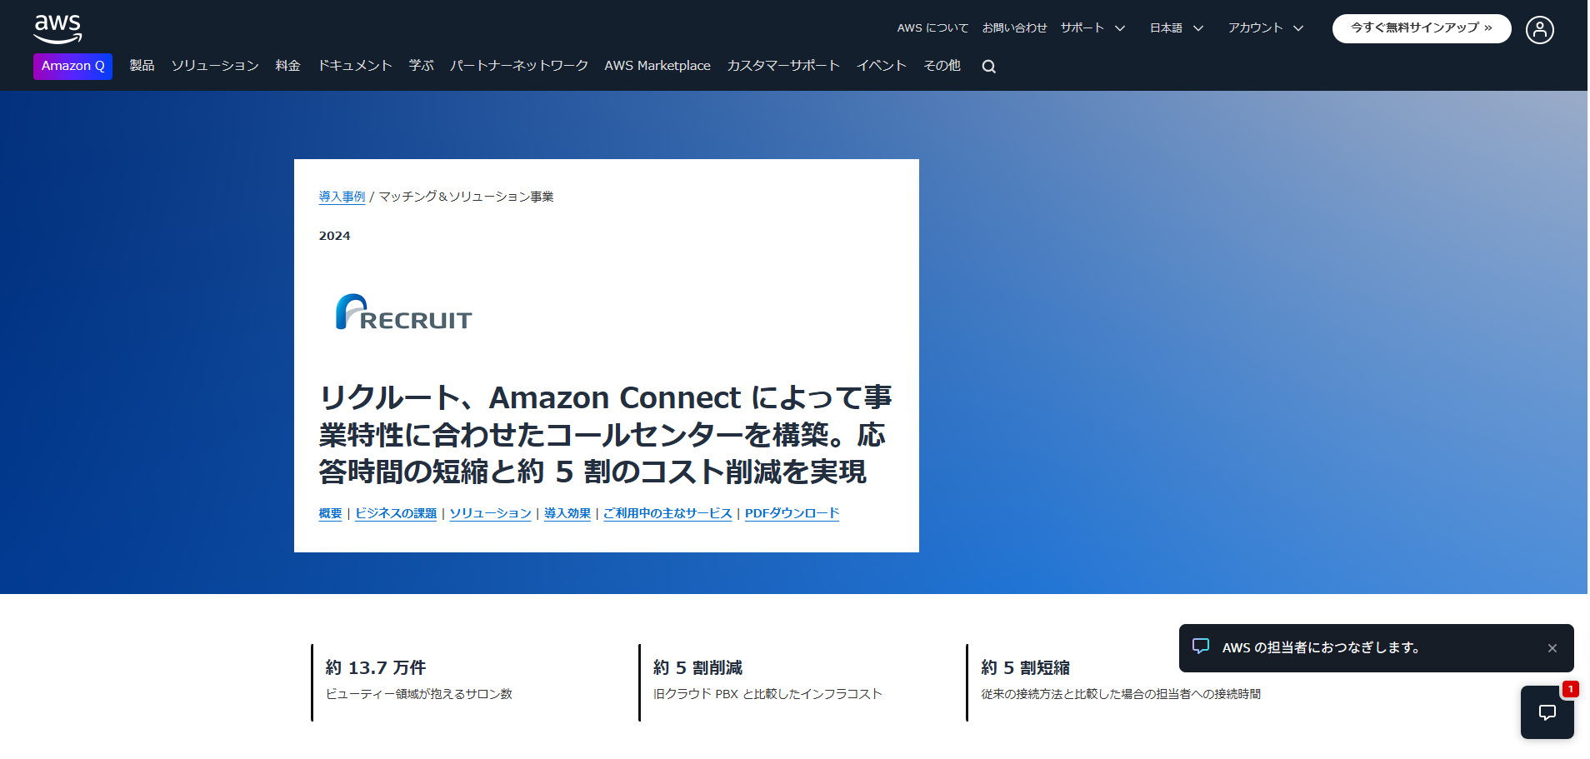Jump to 概要 section link
1590x759 pixels.
pos(330,513)
